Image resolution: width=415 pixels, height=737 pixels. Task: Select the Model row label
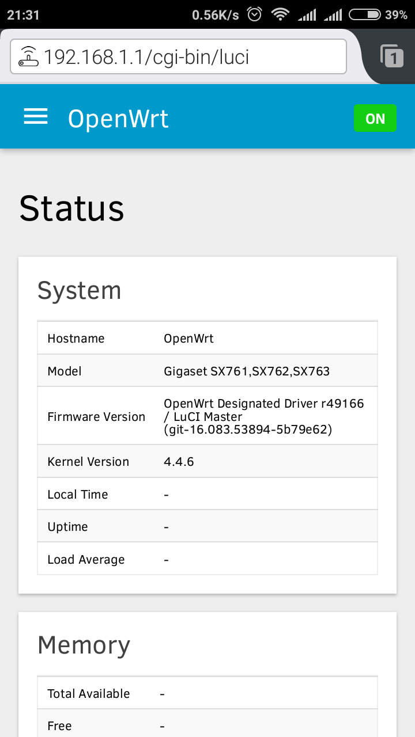[x=65, y=371]
